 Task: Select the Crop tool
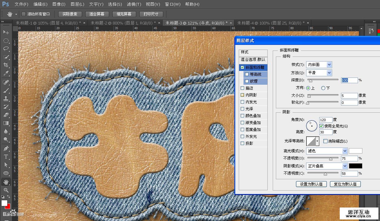(x=6, y=65)
